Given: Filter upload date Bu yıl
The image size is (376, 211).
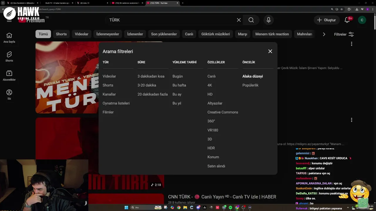Looking at the screenshot, I should (x=177, y=103).
